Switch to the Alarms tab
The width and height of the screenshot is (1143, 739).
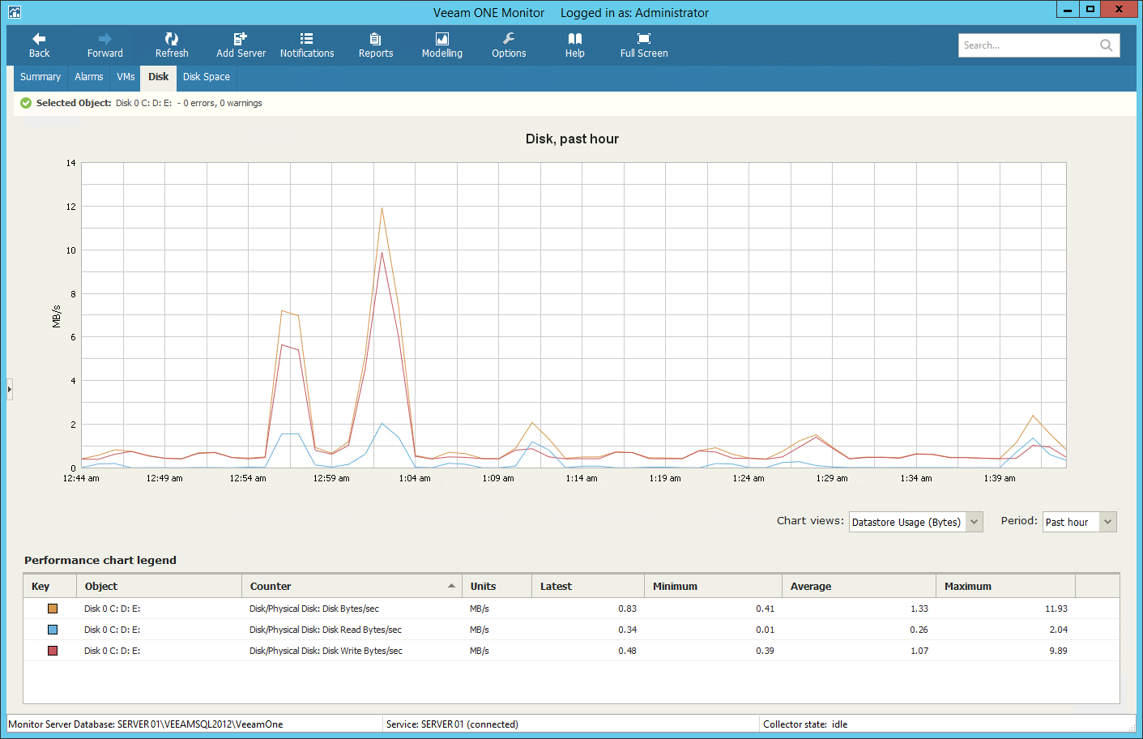[89, 77]
